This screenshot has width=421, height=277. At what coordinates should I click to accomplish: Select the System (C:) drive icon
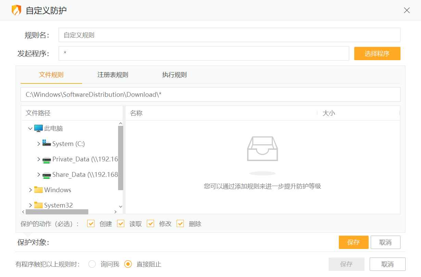pos(47,144)
